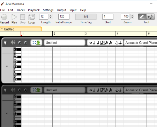
Task: Open the Help menu
Action: [83, 10]
